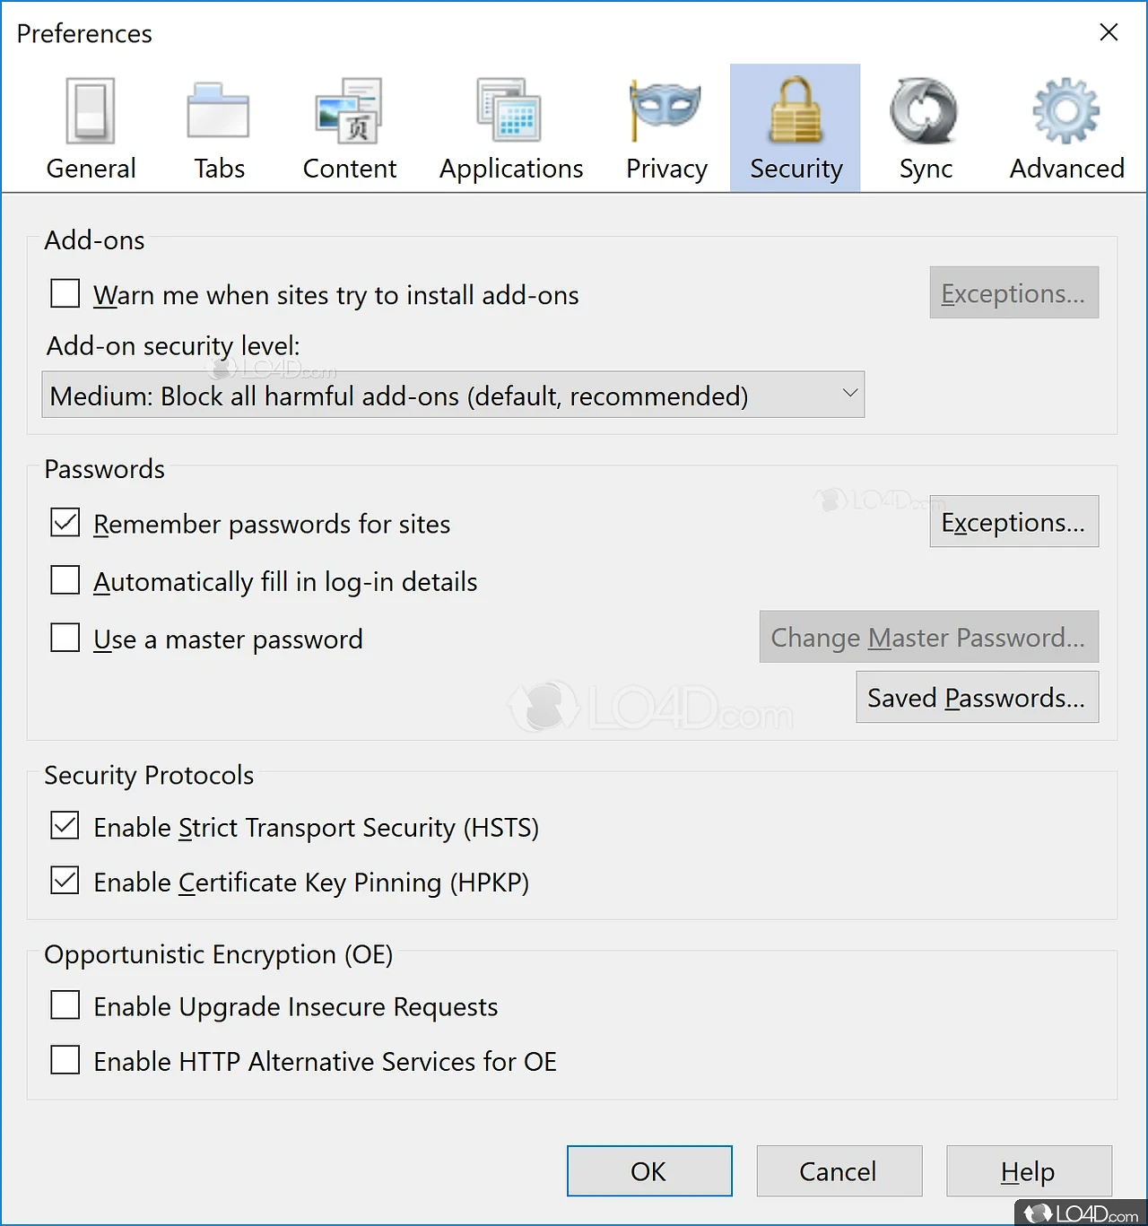This screenshot has height=1226, width=1148.
Task: Uncheck Remember passwords for sites
Action: click(65, 522)
